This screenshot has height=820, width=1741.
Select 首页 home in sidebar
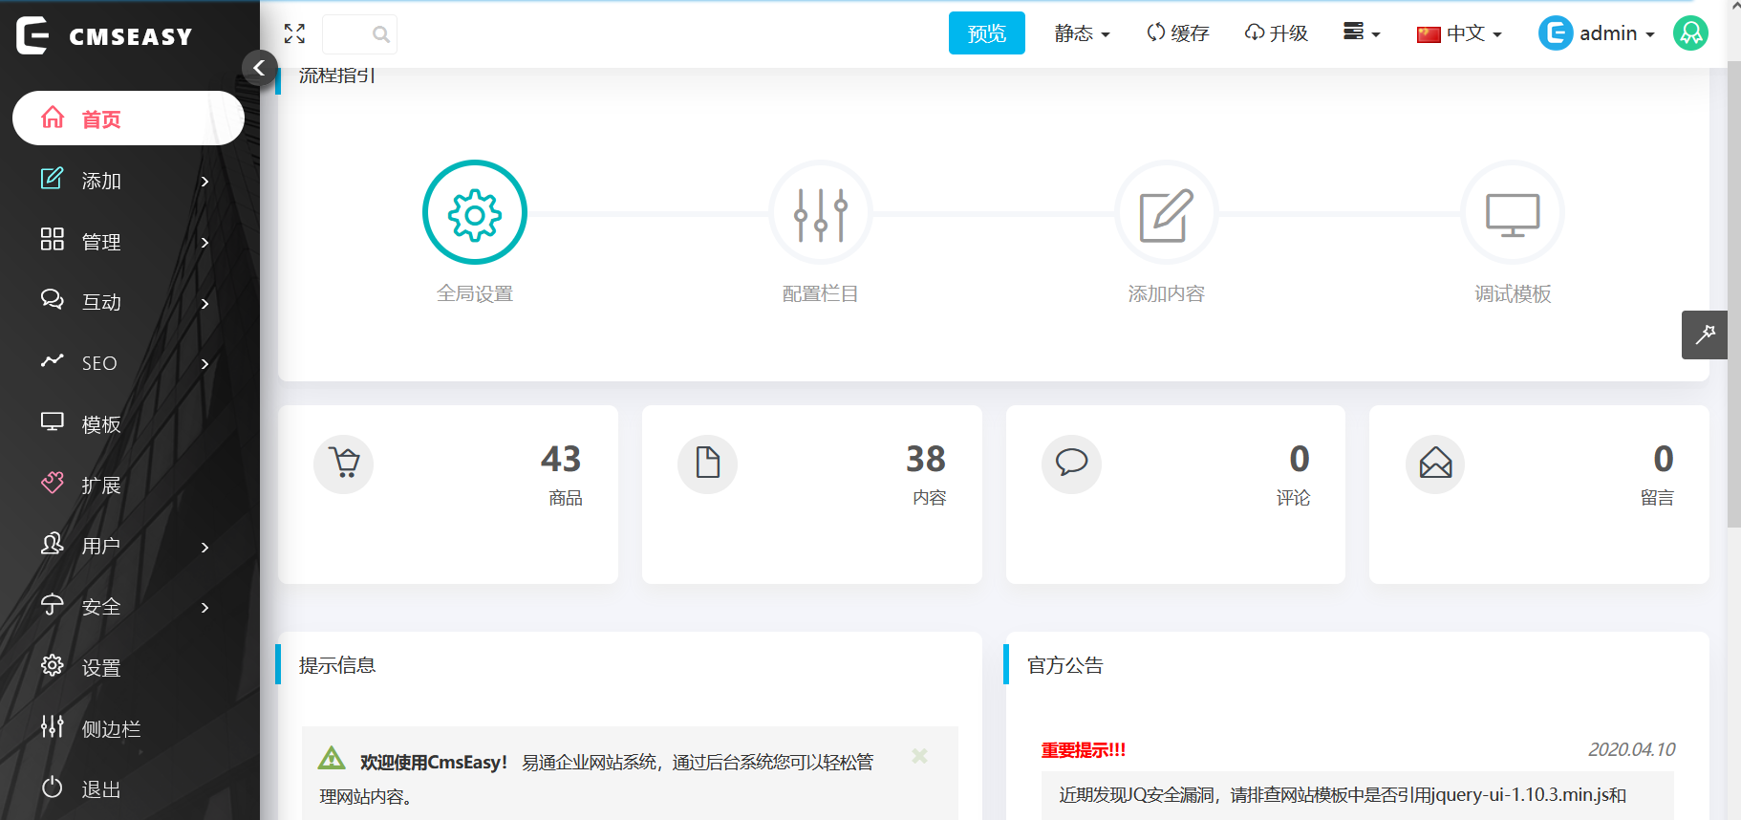point(128,119)
